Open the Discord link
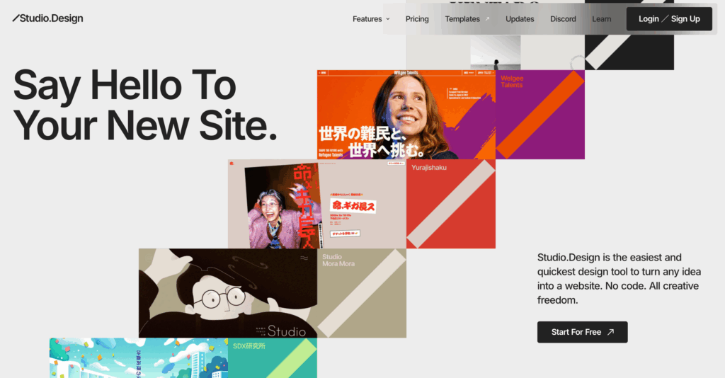 click(x=563, y=19)
